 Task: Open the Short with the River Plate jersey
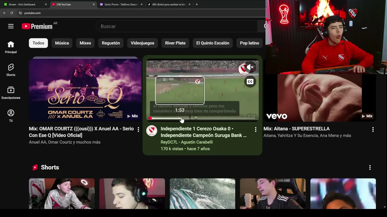tap(62, 193)
